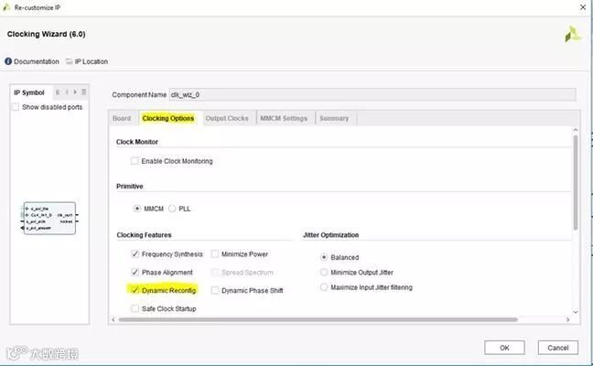Close the Re-customize IP dialog
This screenshot has height=366, width=593.
[583, 7]
